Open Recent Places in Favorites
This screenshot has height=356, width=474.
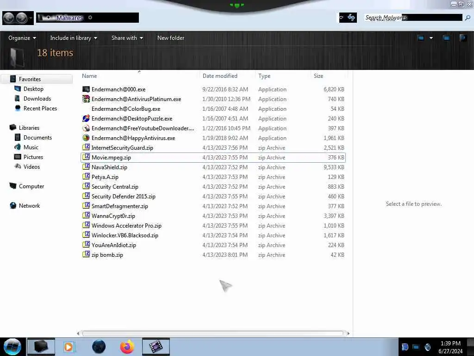point(40,108)
